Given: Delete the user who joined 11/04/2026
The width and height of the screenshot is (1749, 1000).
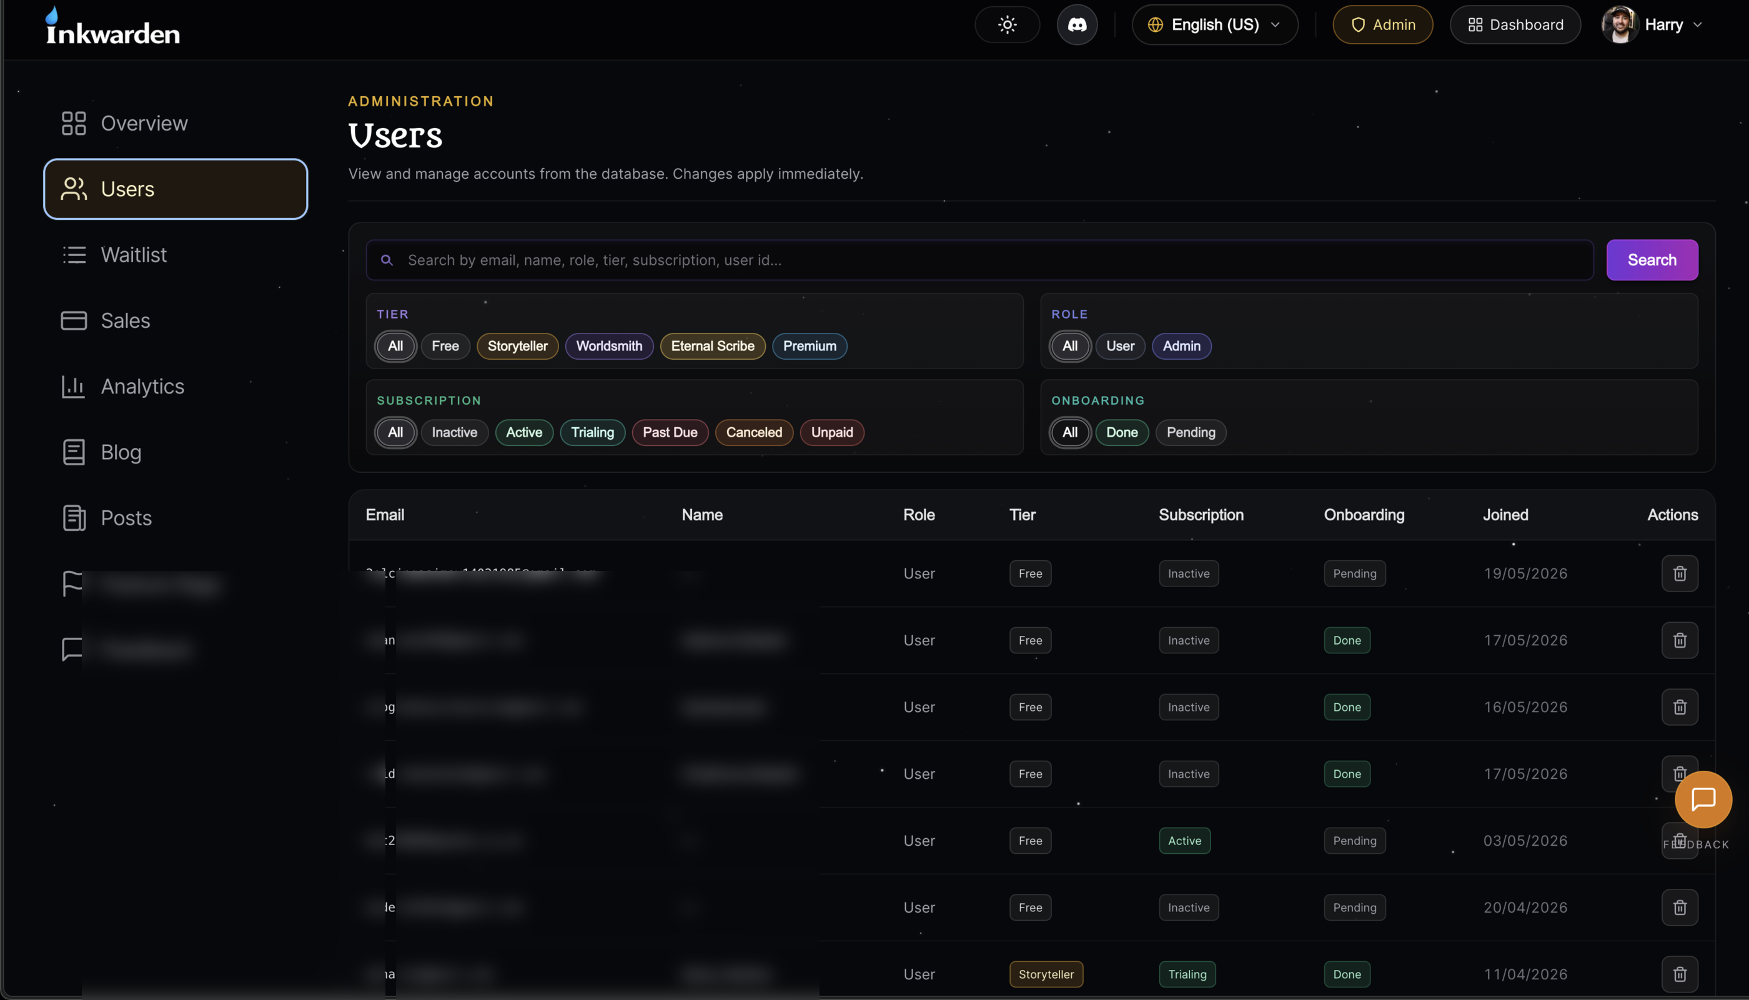Looking at the screenshot, I should (1680, 974).
